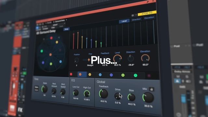Screen dimensions: 208x117
Task: Click the green level slider handle
Action: (x=101, y=43)
